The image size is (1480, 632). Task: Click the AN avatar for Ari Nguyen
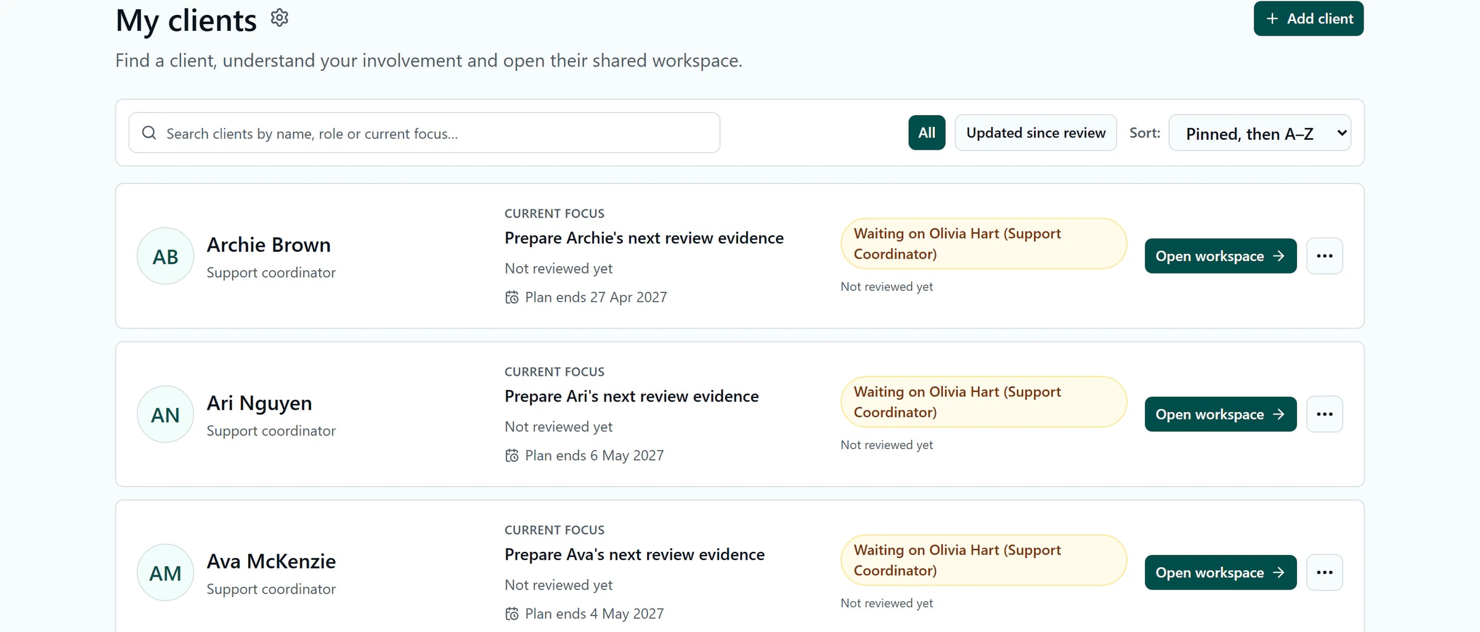pyautogui.click(x=165, y=414)
